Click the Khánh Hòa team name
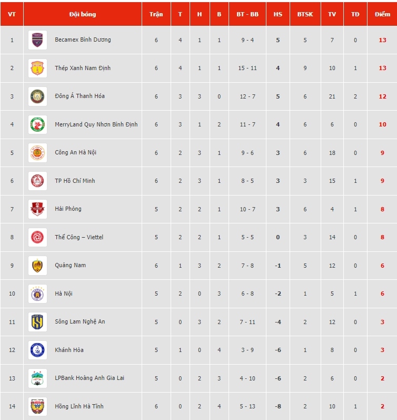 click(69, 350)
